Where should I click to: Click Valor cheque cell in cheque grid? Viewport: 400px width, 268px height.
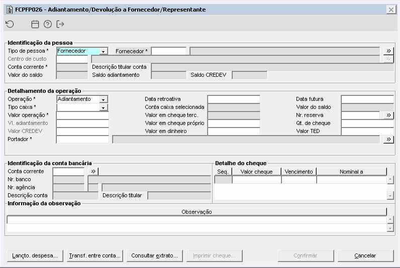tap(257, 180)
